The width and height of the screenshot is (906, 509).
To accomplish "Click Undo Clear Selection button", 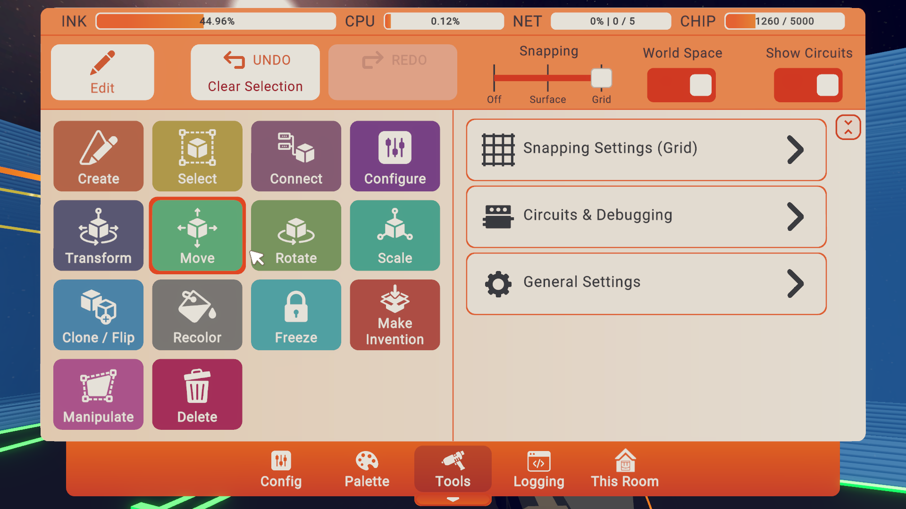I will click(255, 72).
